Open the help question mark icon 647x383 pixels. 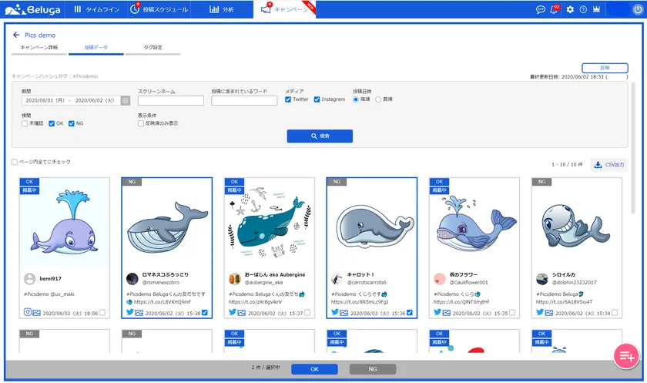click(x=583, y=9)
